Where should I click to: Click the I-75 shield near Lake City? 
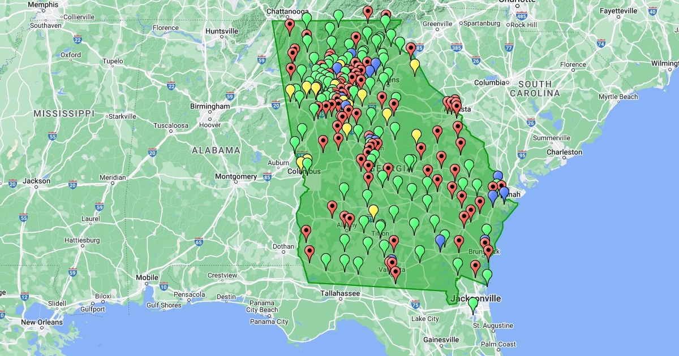(416, 305)
